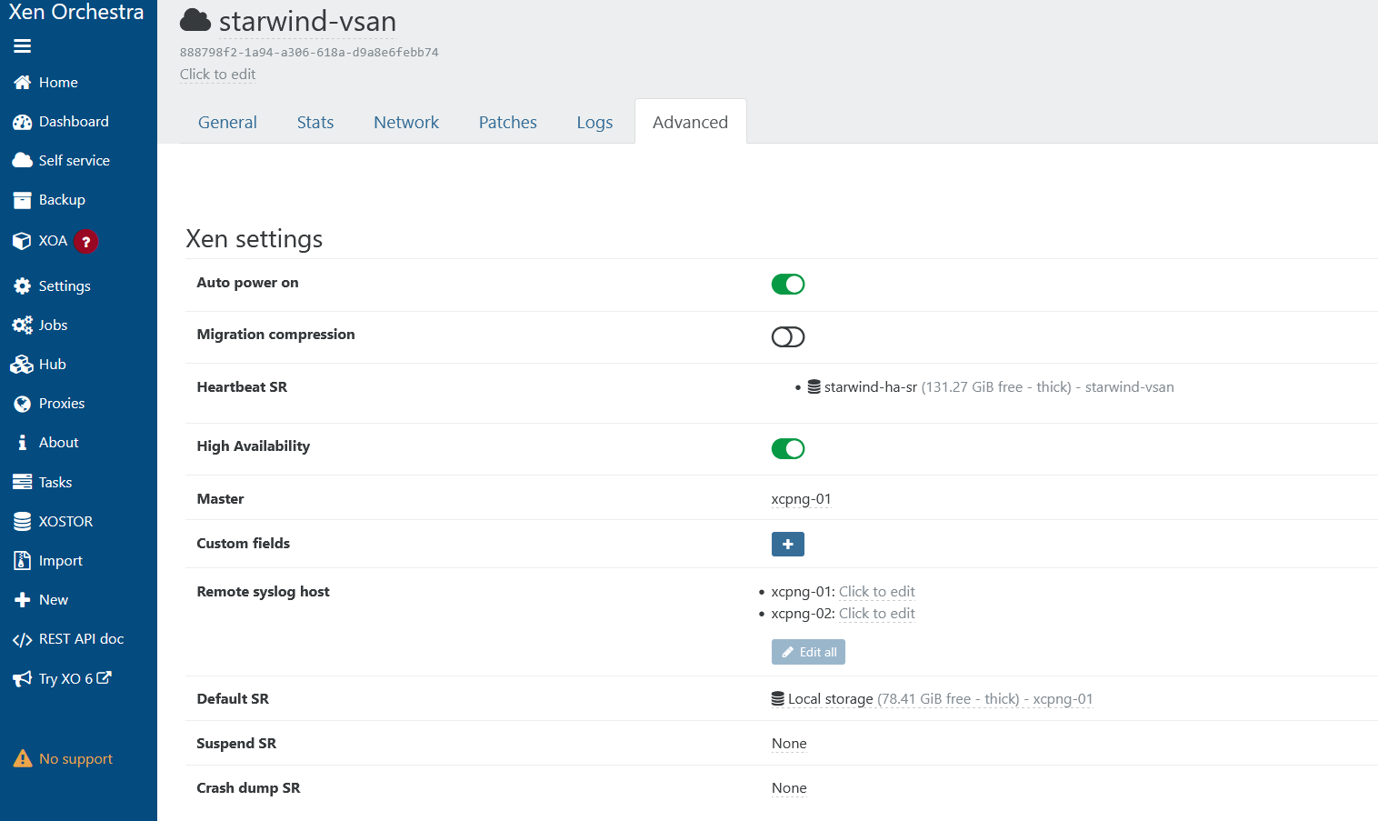Add a custom field with plus button
Viewport: 1378px width, 821px height.
[x=788, y=545]
